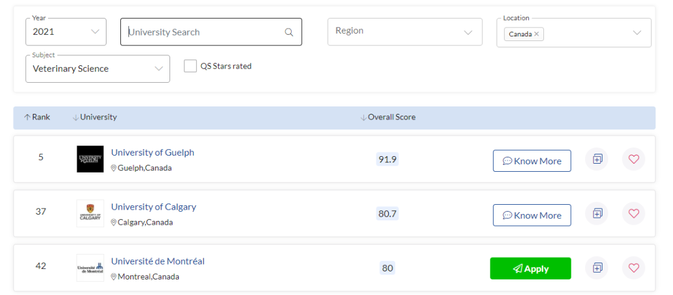The height and width of the screenshot is (295, 673).
Task: Click the search magnifier icon
Action: click(289, 32)
